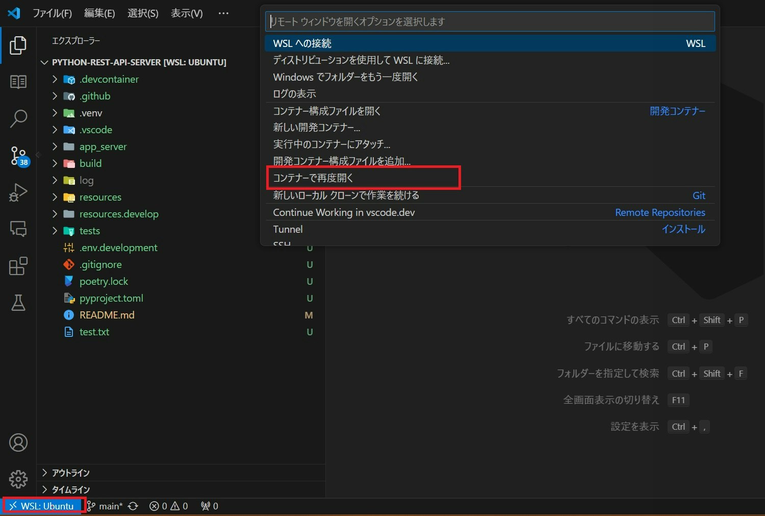Image resolution: width=765 pixels, height=516 pixels.
Task: Expand the タイムライン section
Action: (x=181, y=489)
